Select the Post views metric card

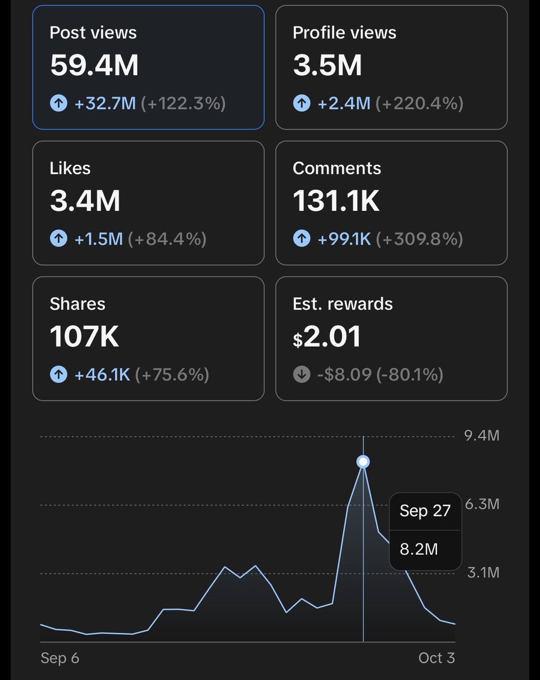coord(148,67)
